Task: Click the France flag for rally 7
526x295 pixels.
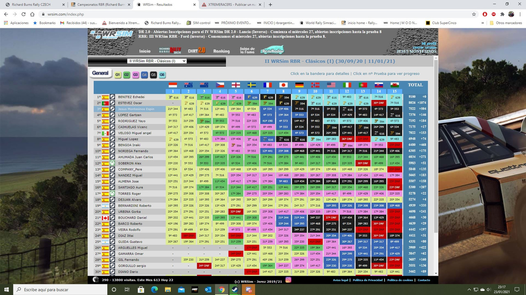Action: click(x=267, y=85)
